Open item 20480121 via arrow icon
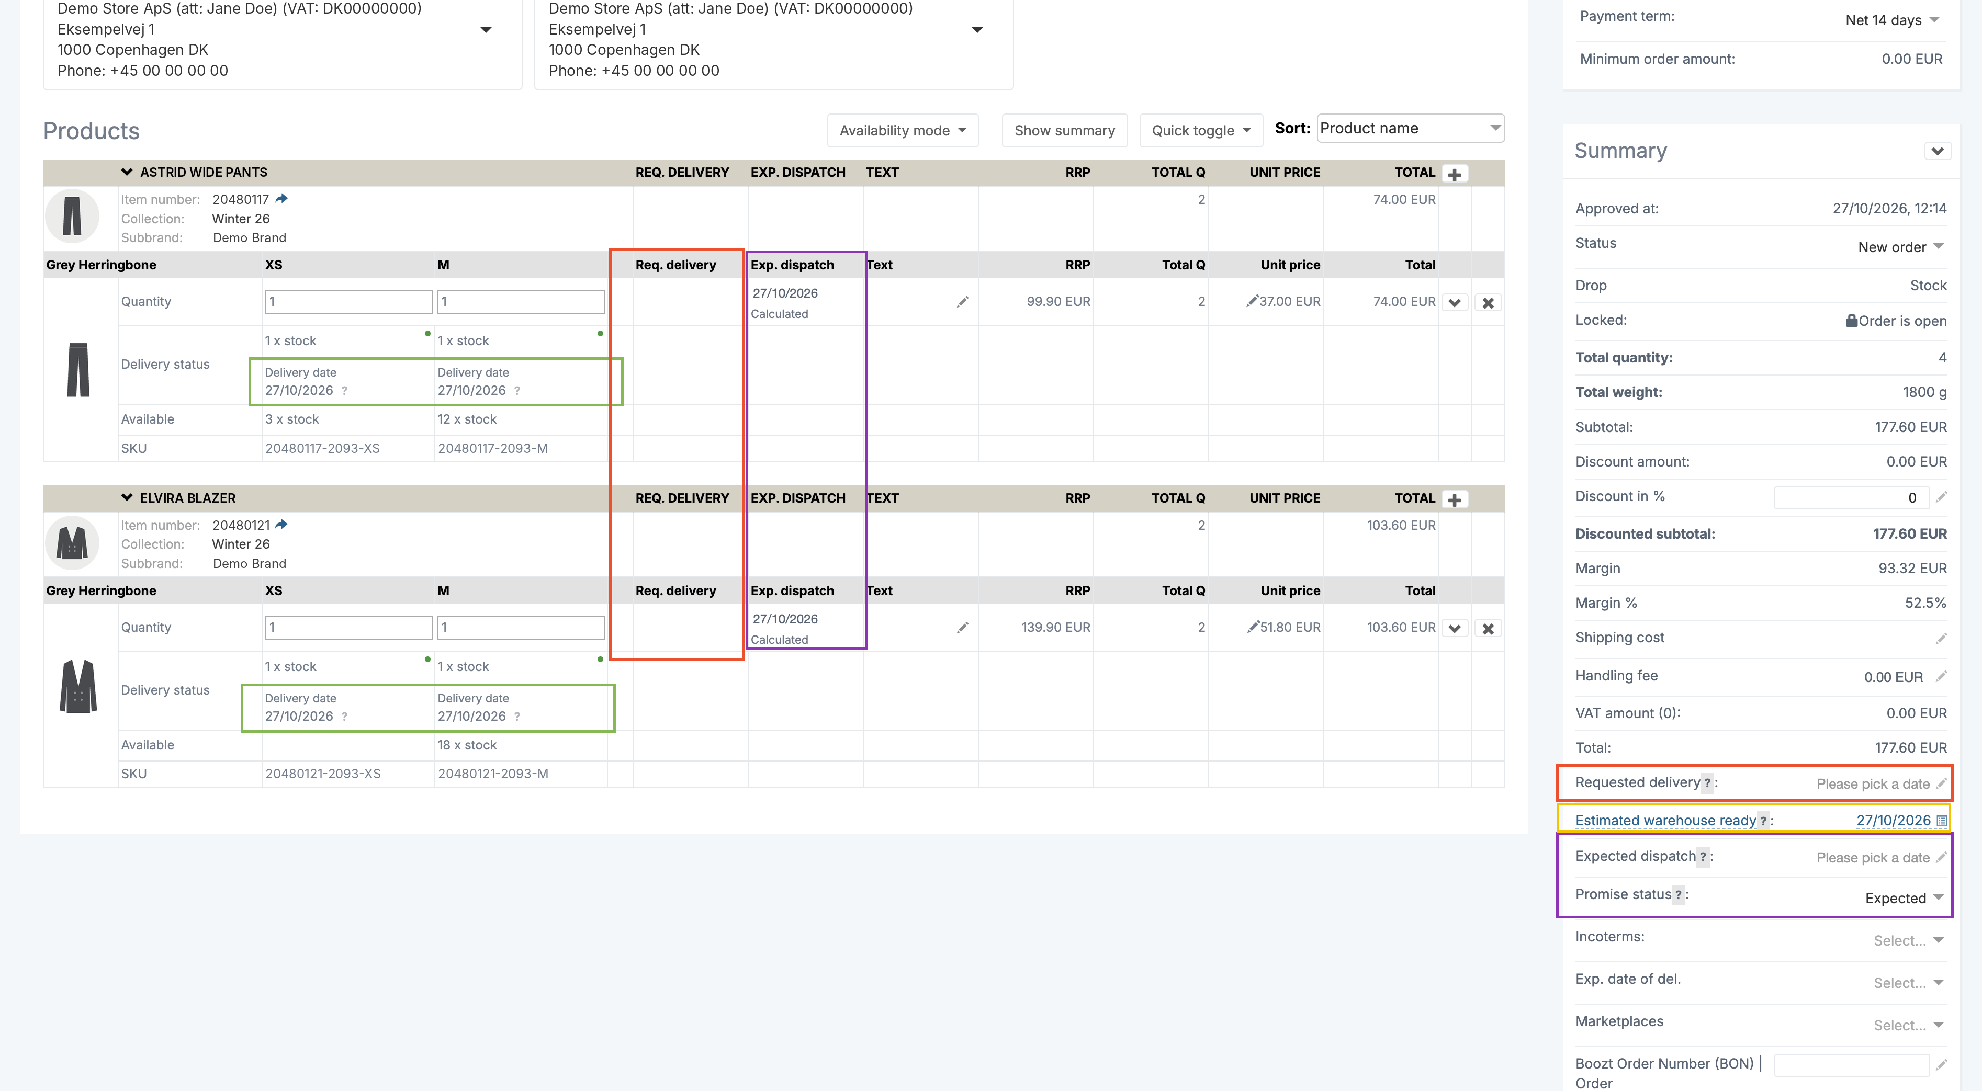The image size is (1982, 1091). click(x=281, y=525)
